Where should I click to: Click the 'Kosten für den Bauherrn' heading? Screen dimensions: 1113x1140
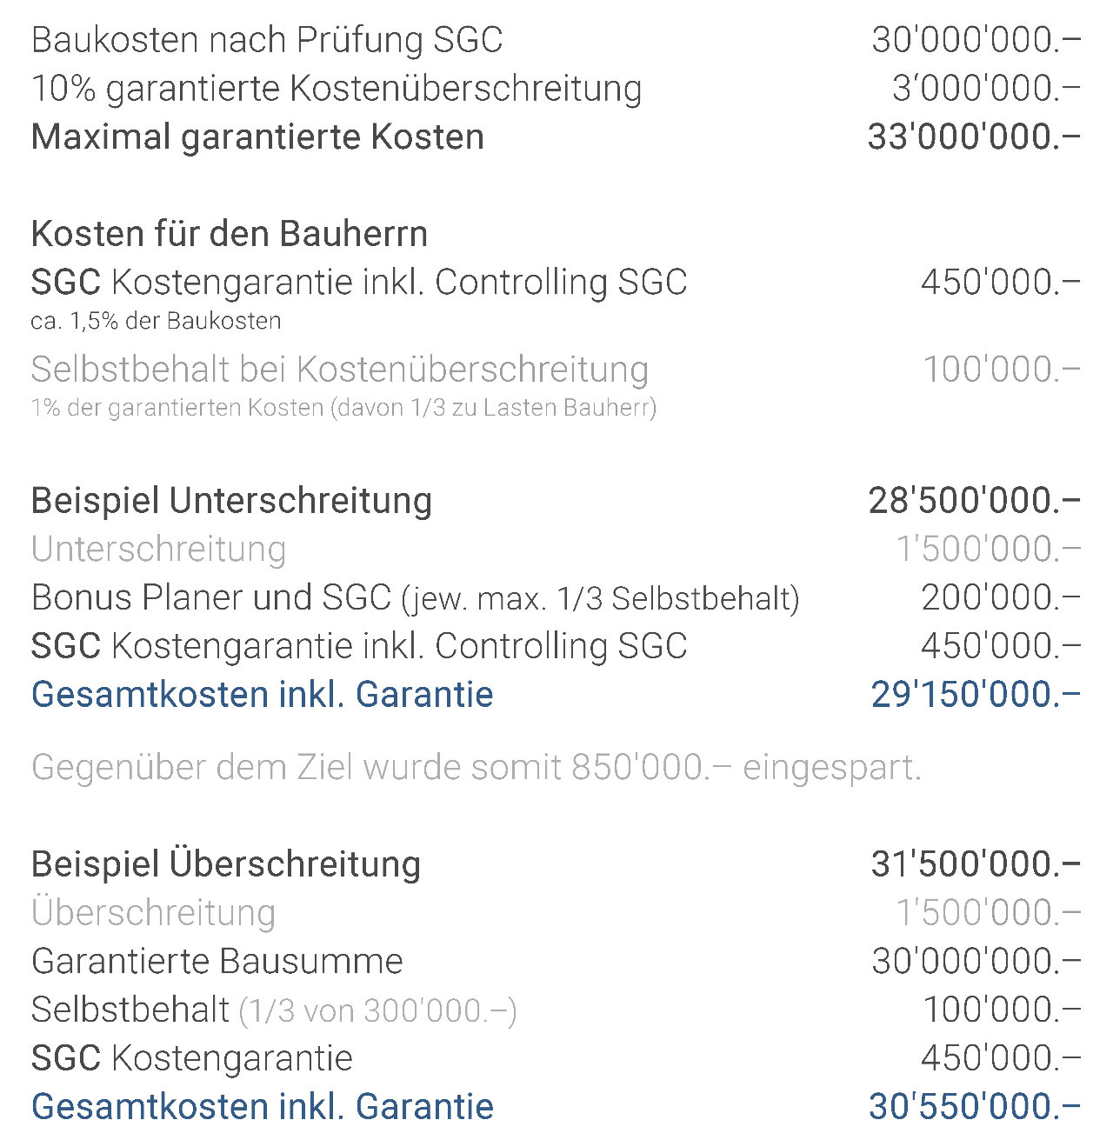[230, 234]
